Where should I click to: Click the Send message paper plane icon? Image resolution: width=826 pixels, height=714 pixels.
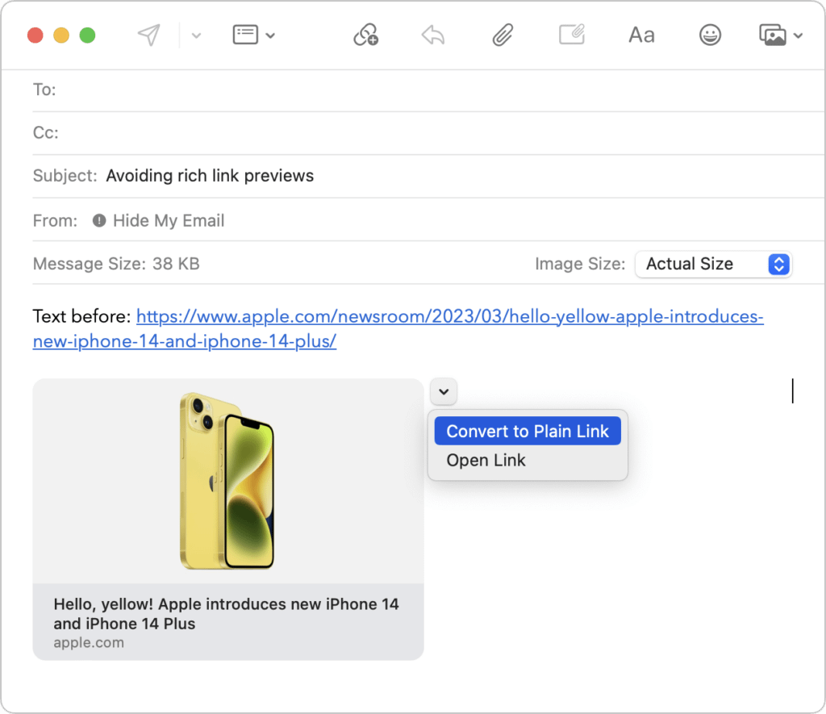[148, 35]
